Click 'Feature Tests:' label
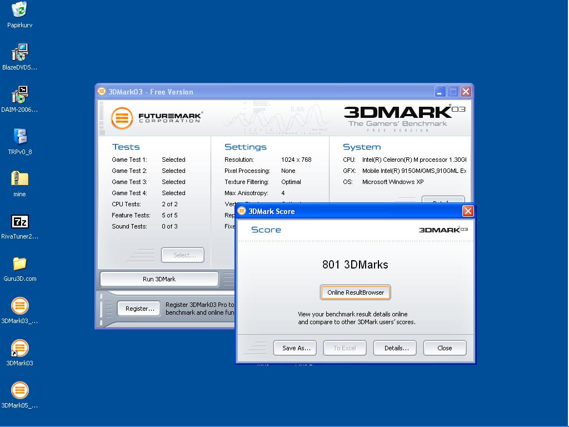The width and height of the screenshot is (569, 427). (131, 215)
